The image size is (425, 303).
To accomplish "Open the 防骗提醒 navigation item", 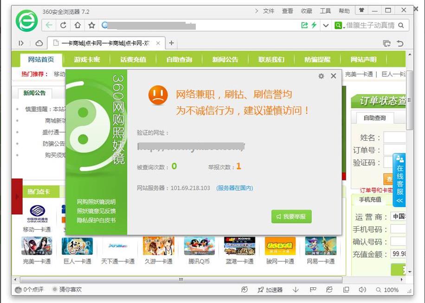I will 317,59.
